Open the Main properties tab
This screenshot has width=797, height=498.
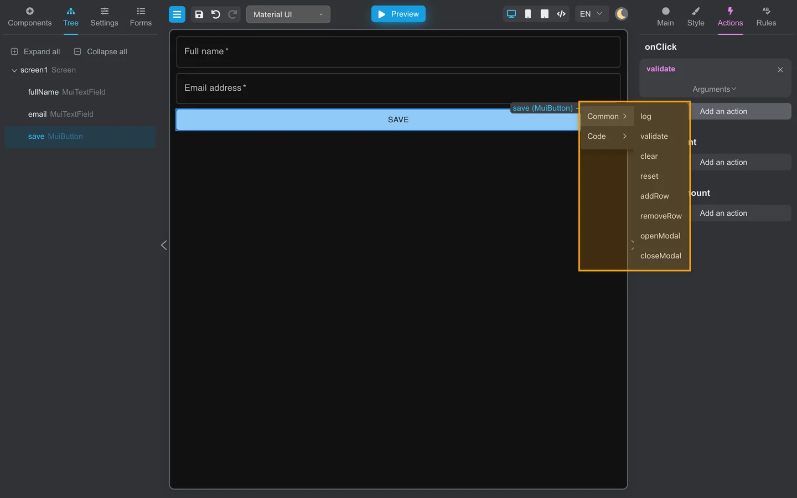tap(665, 17)
